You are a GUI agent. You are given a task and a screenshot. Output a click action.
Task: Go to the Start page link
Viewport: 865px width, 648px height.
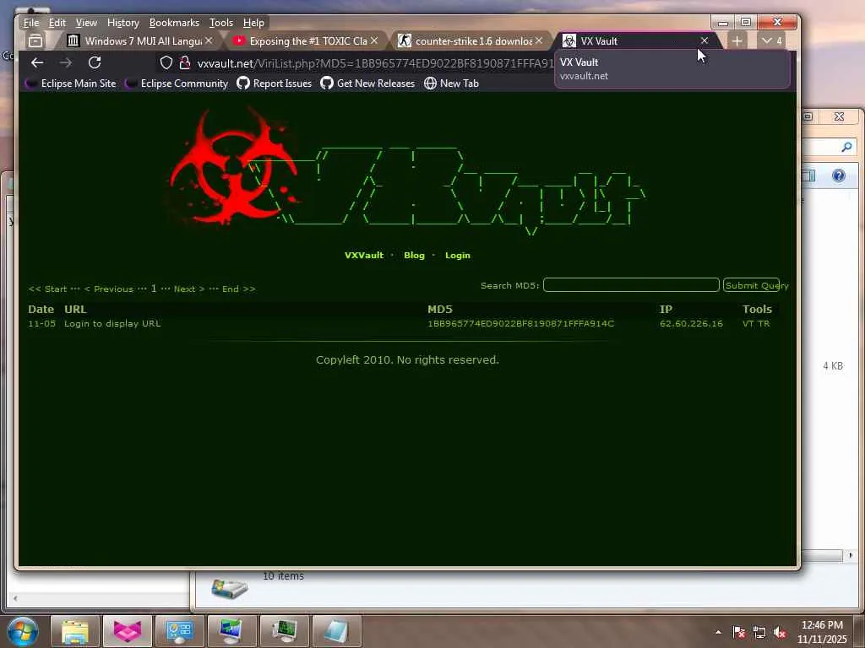pos(47,289)
